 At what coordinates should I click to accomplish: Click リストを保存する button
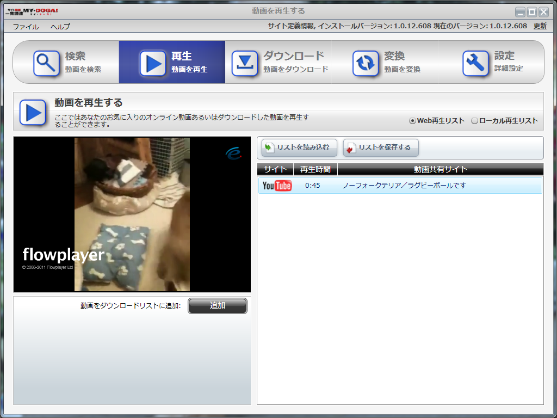click(381, 147)
